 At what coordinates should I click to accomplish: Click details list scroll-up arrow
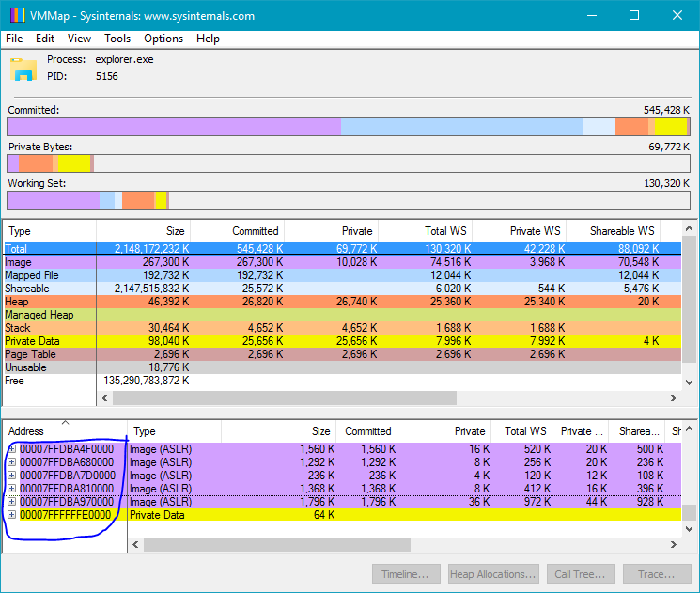pyautogui.click(x=689, y=429)
